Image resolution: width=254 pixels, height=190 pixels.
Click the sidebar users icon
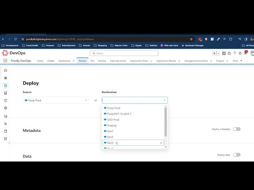pyautogui.click(x=6, y=124)
